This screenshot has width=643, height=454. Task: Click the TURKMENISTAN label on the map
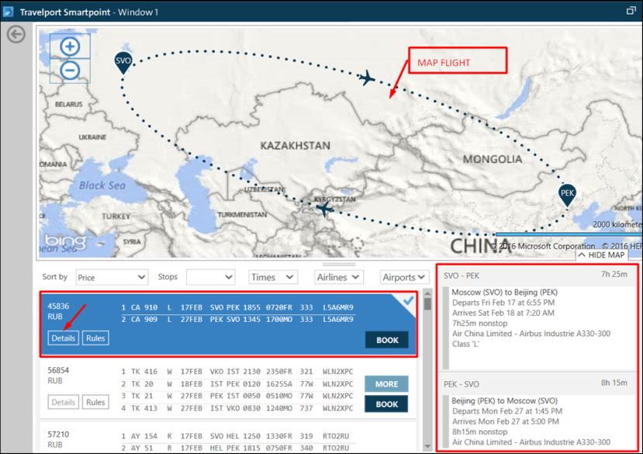click(242, 215)
